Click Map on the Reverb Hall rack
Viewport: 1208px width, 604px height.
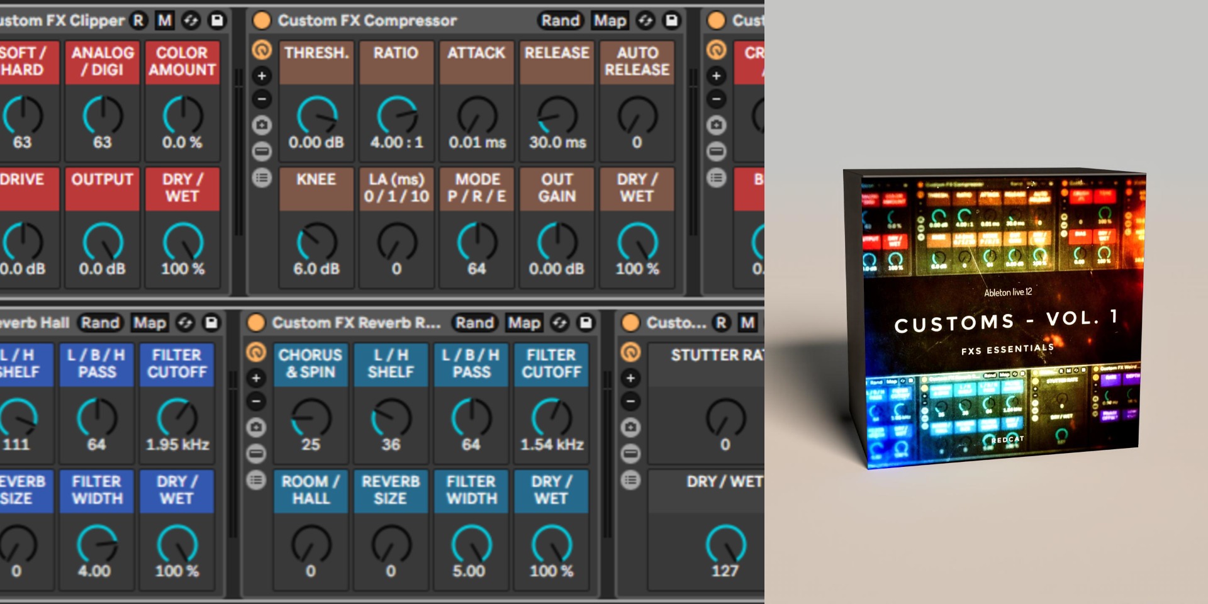[149, 323]
